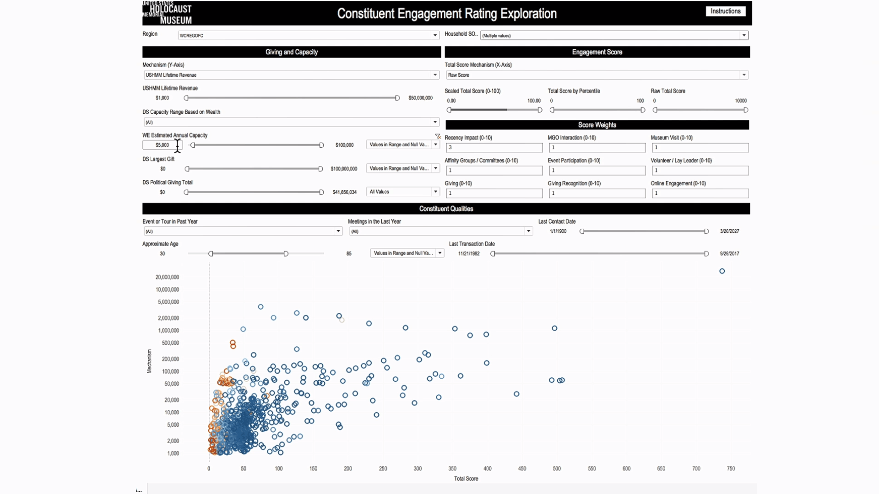Click the Scaled Total Score slider right handle
This screenshot has height=494, width=879.
coord(540,110)
